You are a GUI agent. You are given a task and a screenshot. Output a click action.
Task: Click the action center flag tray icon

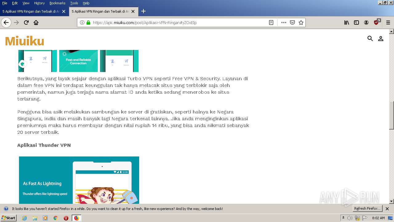tap(365, 218)
